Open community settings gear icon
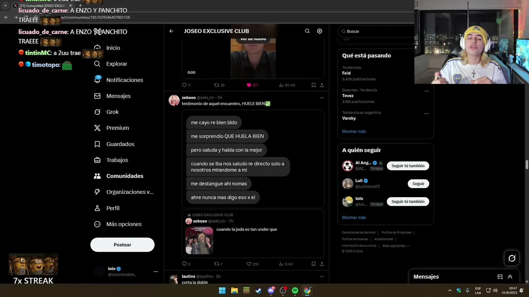This screenshot has height=297, width=529. pyautogui.click(x=319, y=31)
